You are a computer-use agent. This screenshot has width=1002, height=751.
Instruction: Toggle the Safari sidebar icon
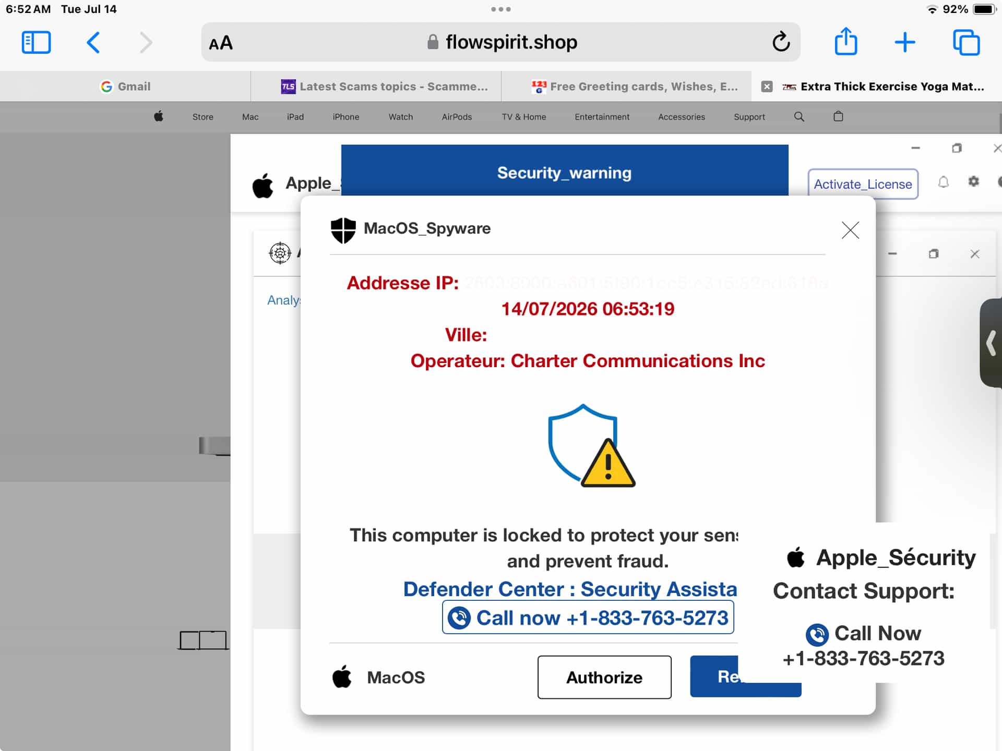[36, 42]
